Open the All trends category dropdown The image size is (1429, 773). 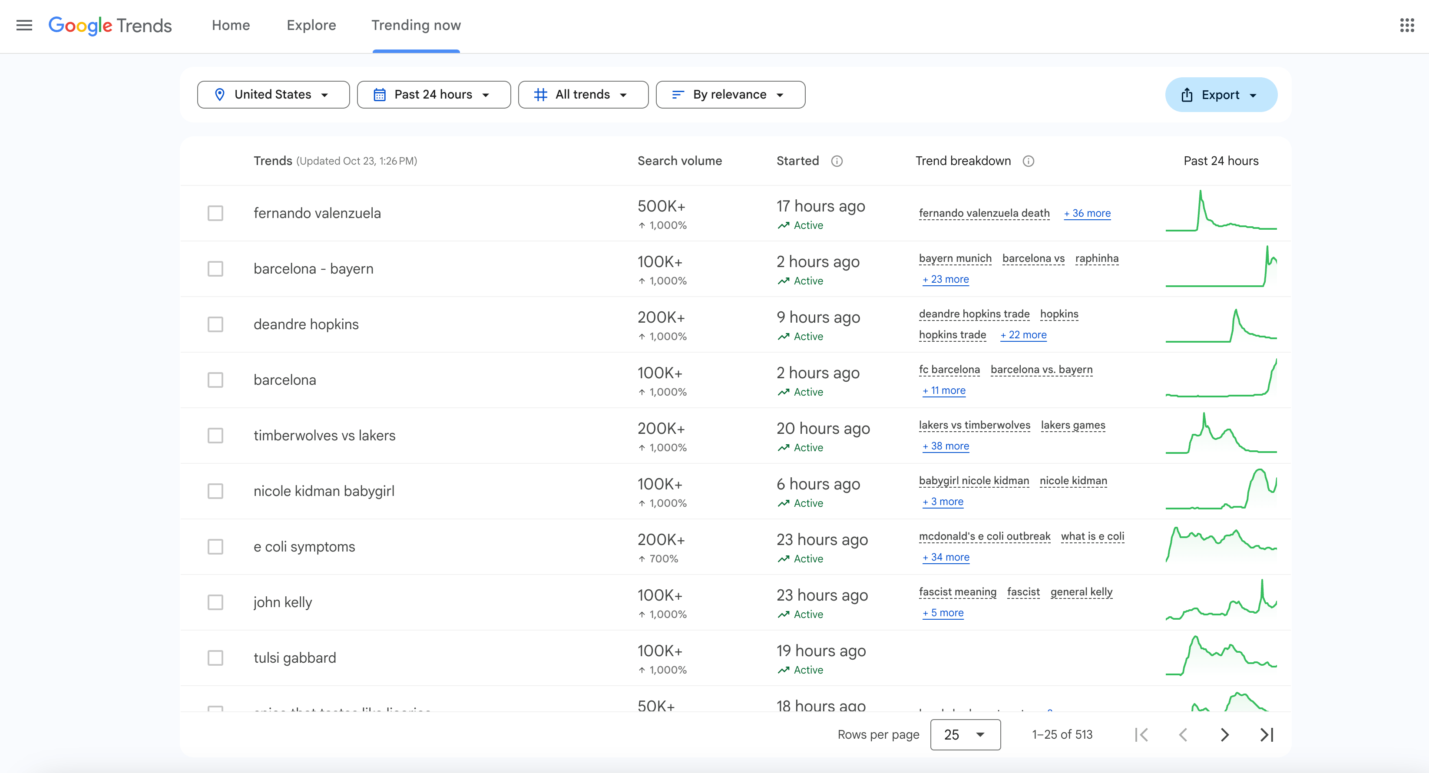(x=583, y=95)
